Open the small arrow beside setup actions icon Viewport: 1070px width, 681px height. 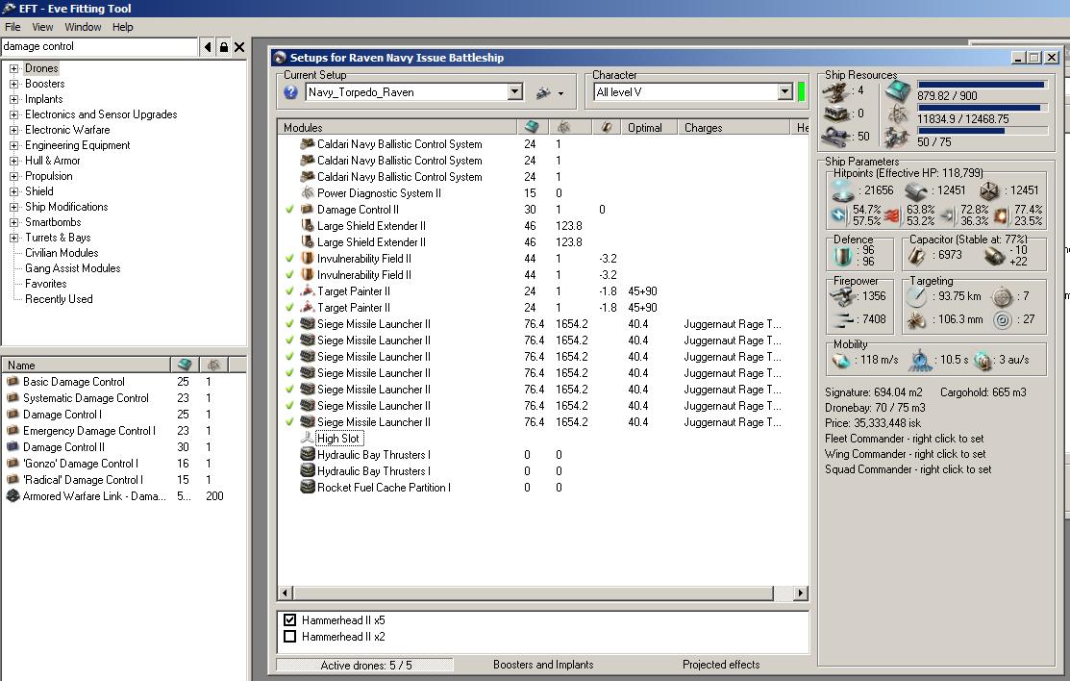click(560, 93)
